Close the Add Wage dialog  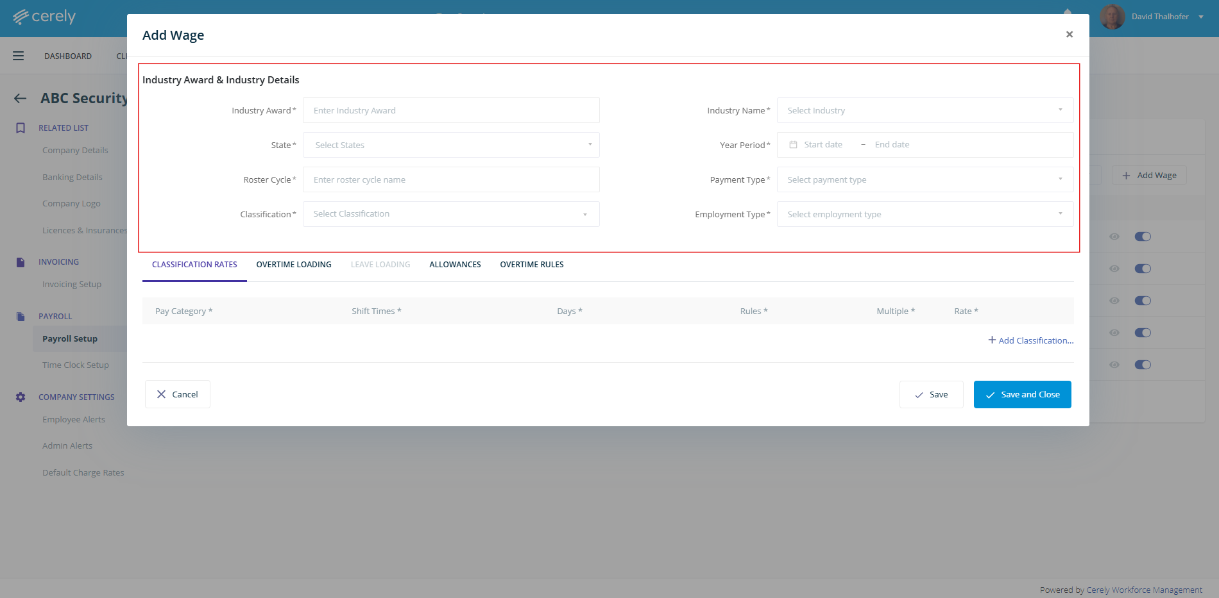click(x=1070, y=35)
